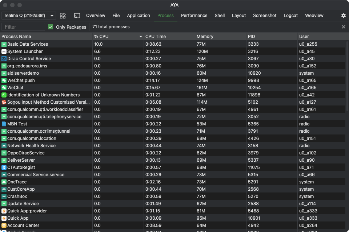The width and height of the screenshot is (349, 232).
Task: Close the process filter bar X
Action: tap(344, 27)
